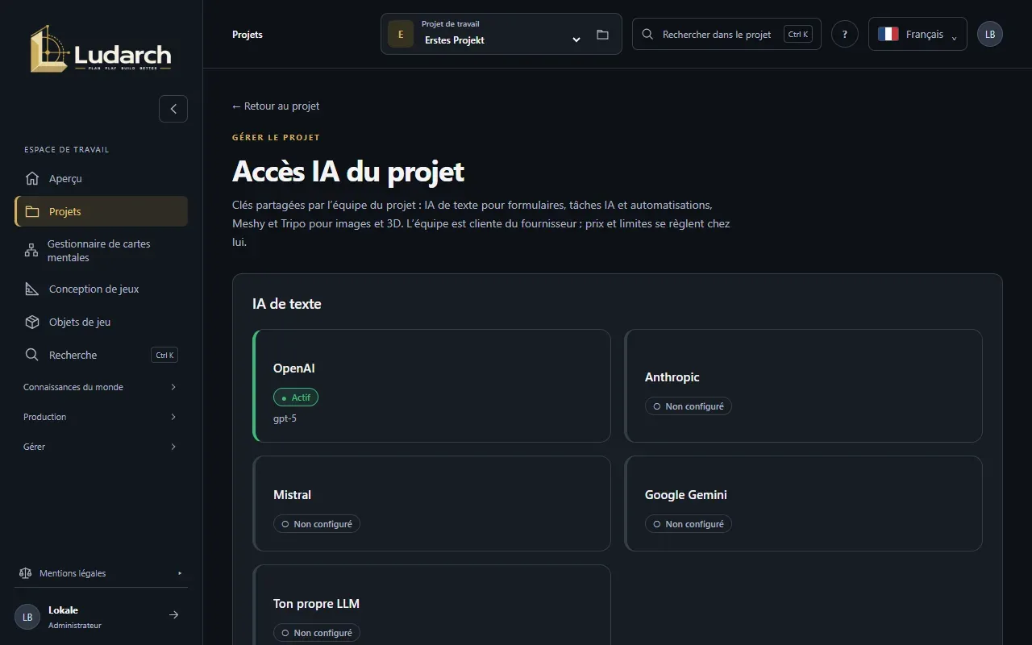
Task: Click the GÉRER LE PROJET label
Action: coord(276,138)
